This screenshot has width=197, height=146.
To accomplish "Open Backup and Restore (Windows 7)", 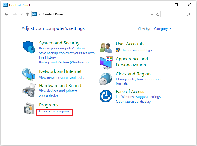I will (64, 62).
